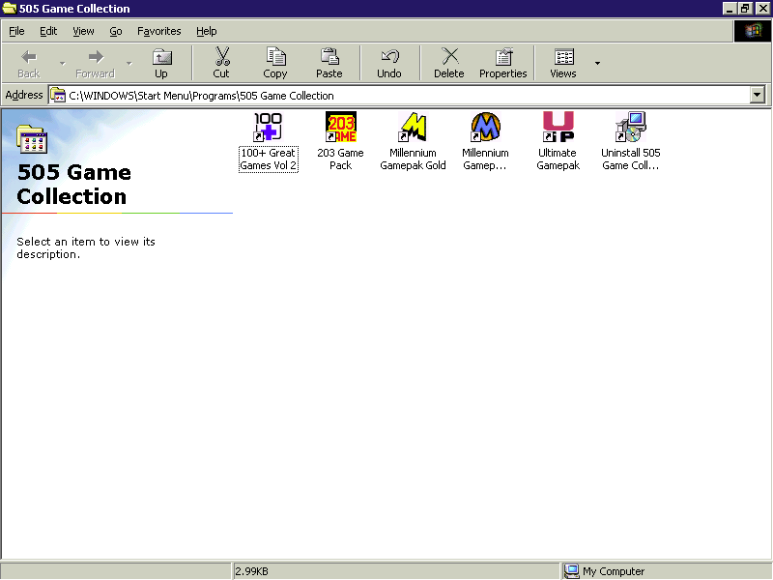Expand the Back history dropdown arrow
773x580 pixels.
point(63,63)
